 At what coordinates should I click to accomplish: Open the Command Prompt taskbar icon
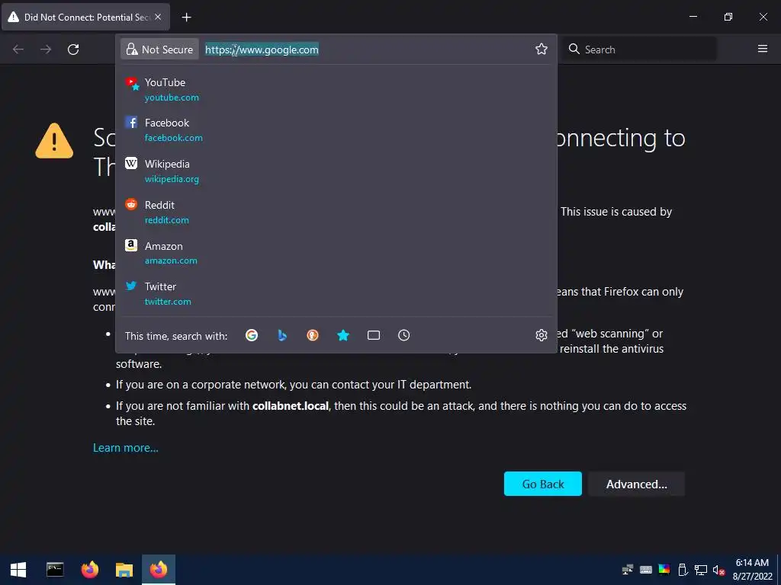click(55, 570)
